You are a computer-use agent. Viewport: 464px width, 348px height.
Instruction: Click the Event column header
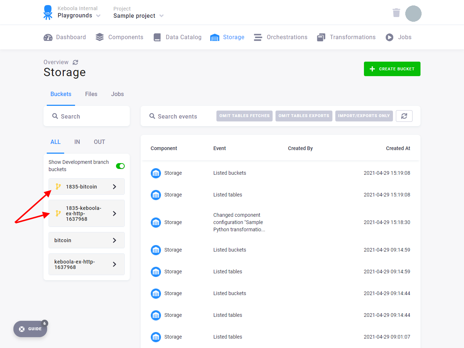tap(220, 148)
